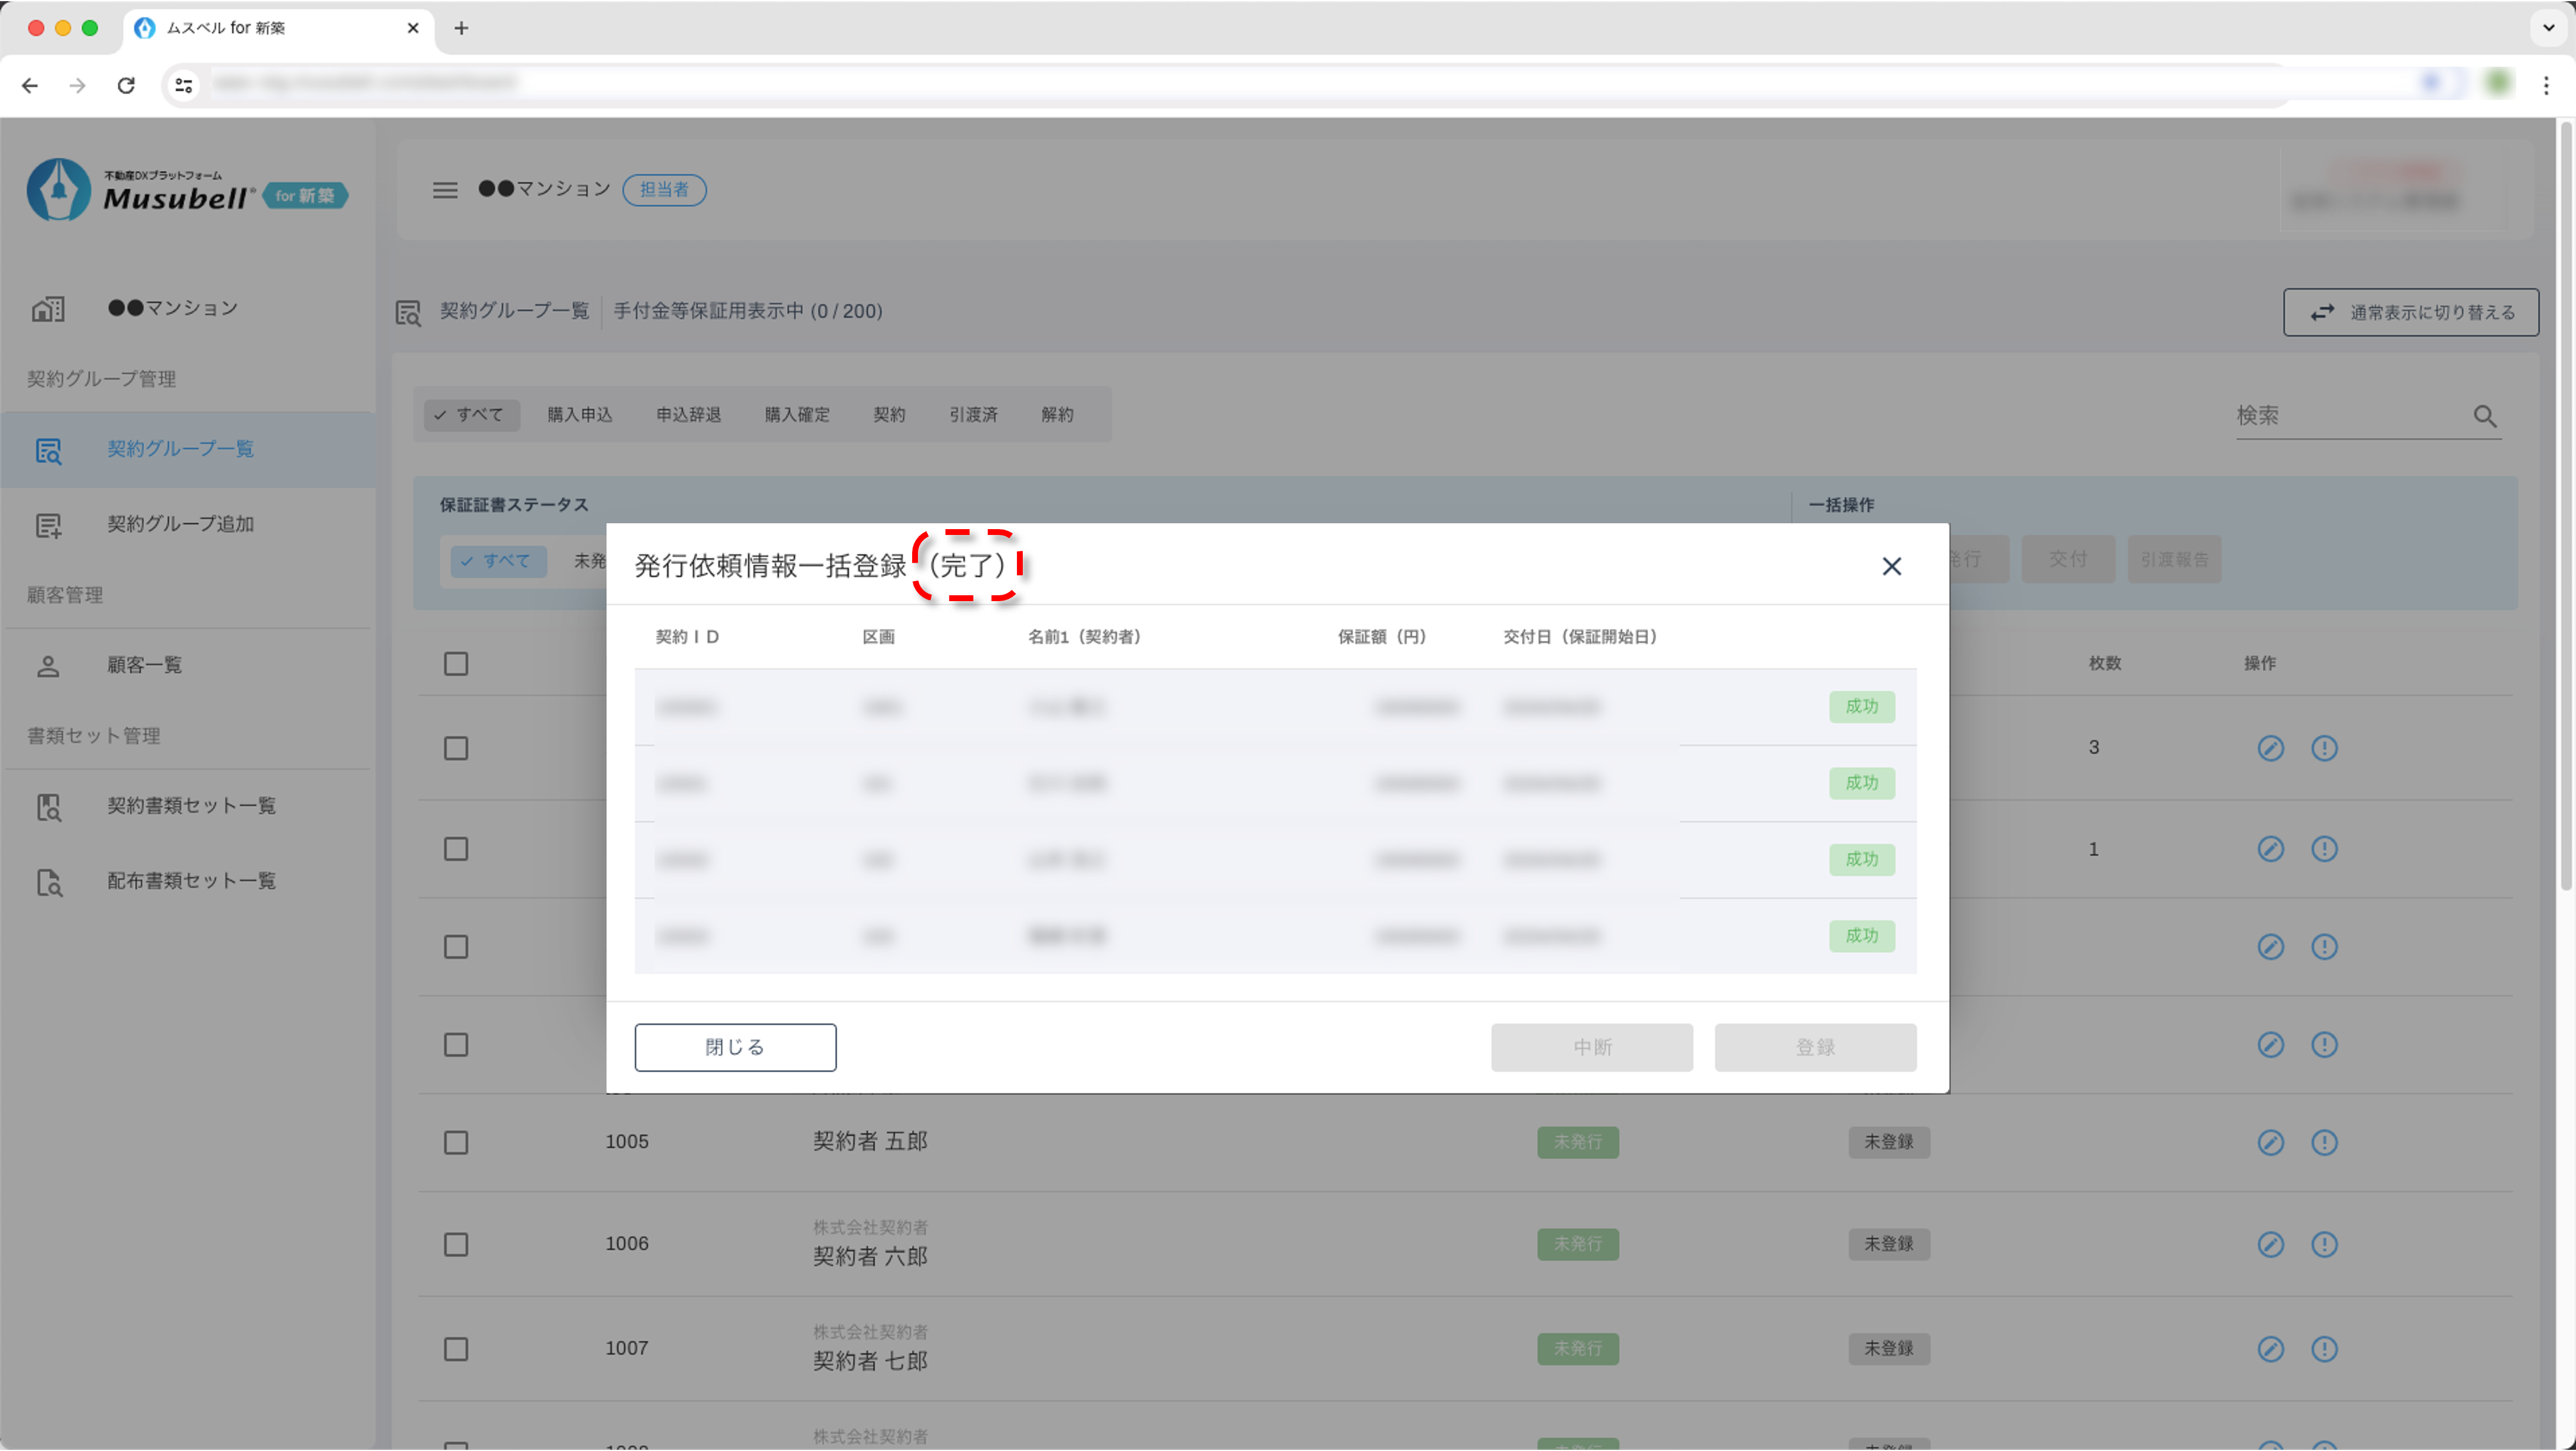Click the search magnifier icon
Viewport: 2576px width, 1451px height.
click(x=2484, y=416)
